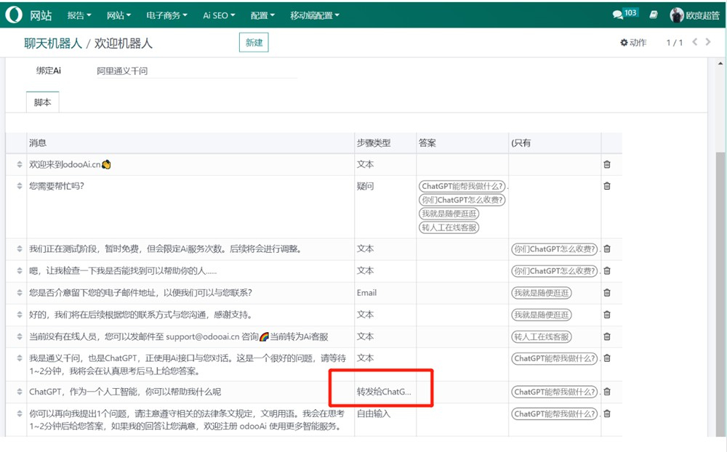This screenshot has width=727, height=452.
Task: Open the 配置 dropdown menu
Action: tap(262, 15)
